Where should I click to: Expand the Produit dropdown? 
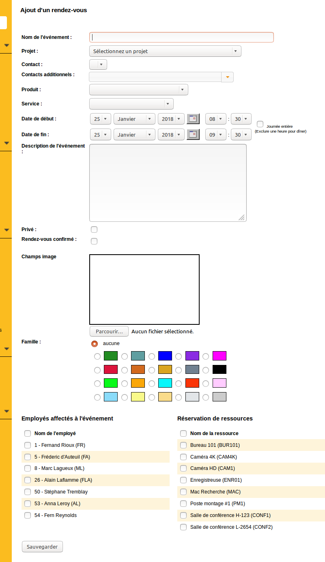point(138,90)
